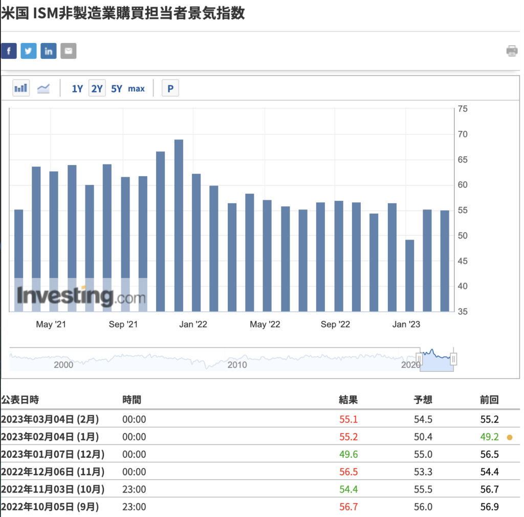The image size is (524, 517).
Task: Click the forecast value 53.3
Action: tap(423, 472)
